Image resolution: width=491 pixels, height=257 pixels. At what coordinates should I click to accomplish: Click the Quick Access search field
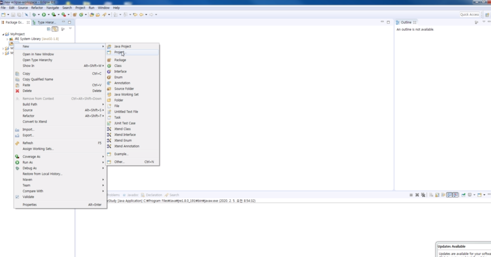coord(470,15)
